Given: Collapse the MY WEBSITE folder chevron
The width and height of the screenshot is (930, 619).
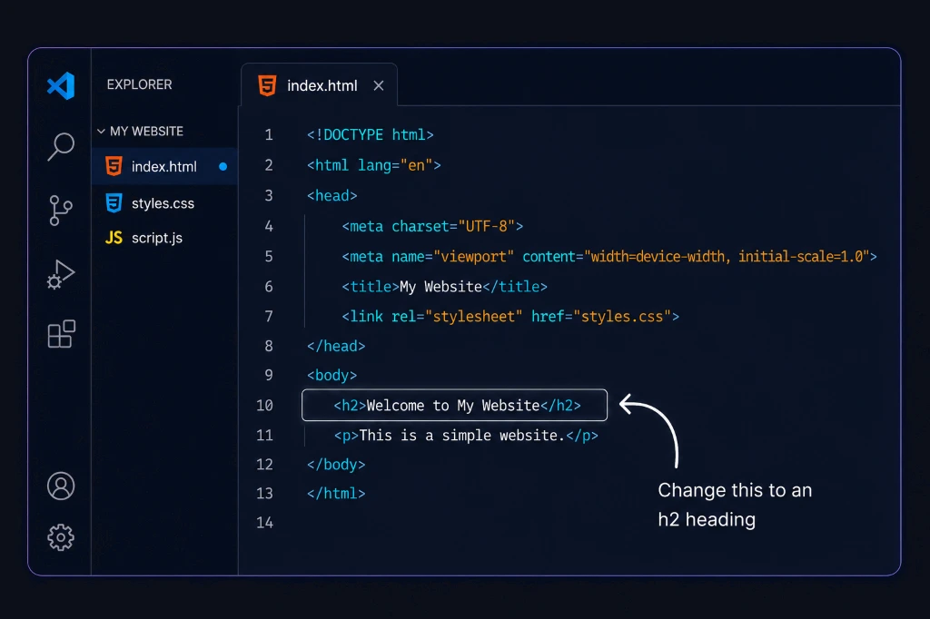Looking at the screenshot, I should [x=101, y=131].
